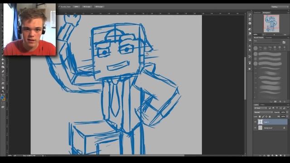Select the Layer 1 thumbnail

point(260,122)
